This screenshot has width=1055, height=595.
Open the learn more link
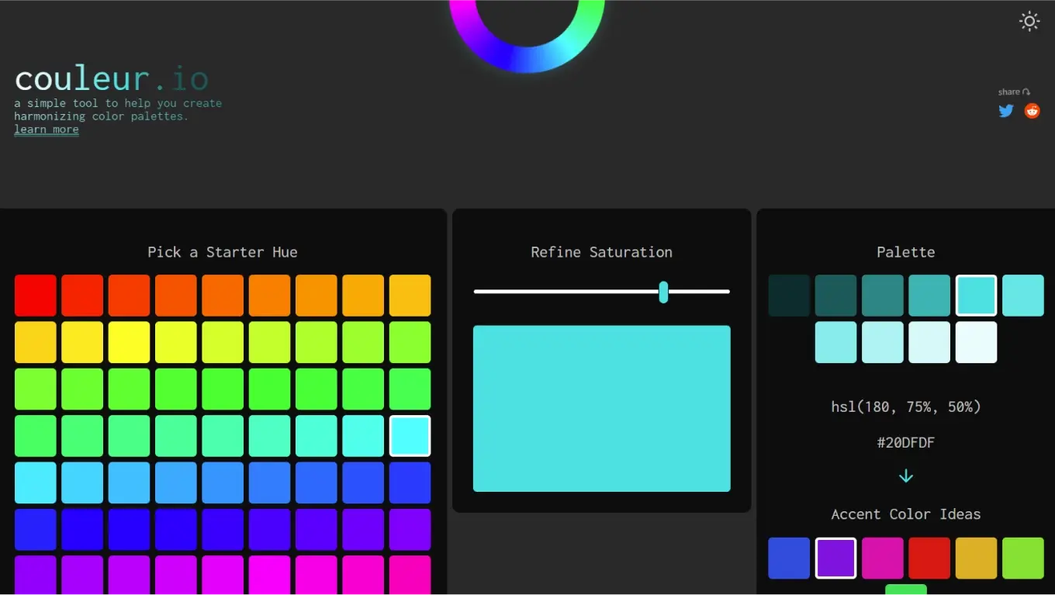click(x=47, y=130)
